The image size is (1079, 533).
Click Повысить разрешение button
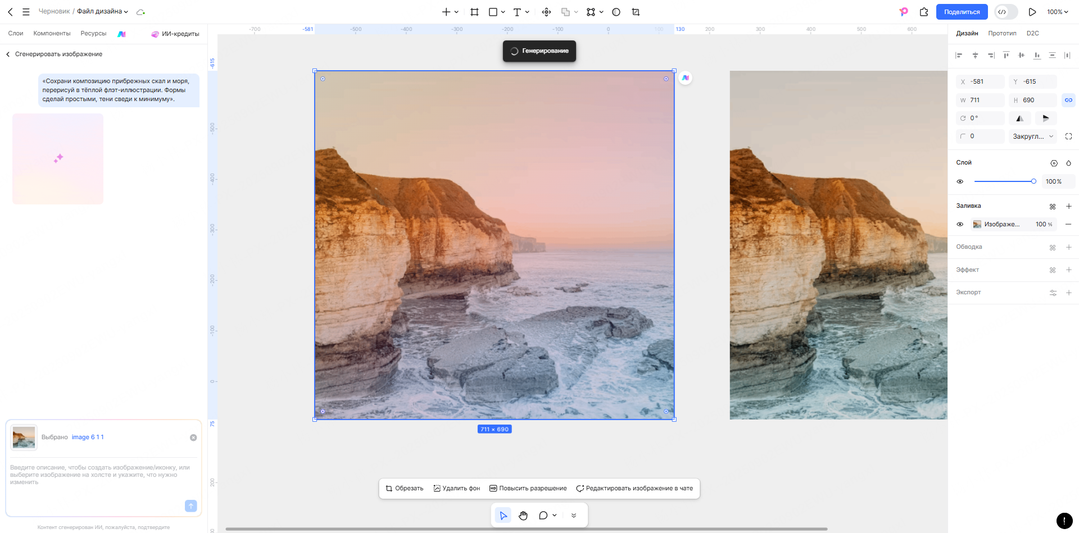click(x=528, y=489)
